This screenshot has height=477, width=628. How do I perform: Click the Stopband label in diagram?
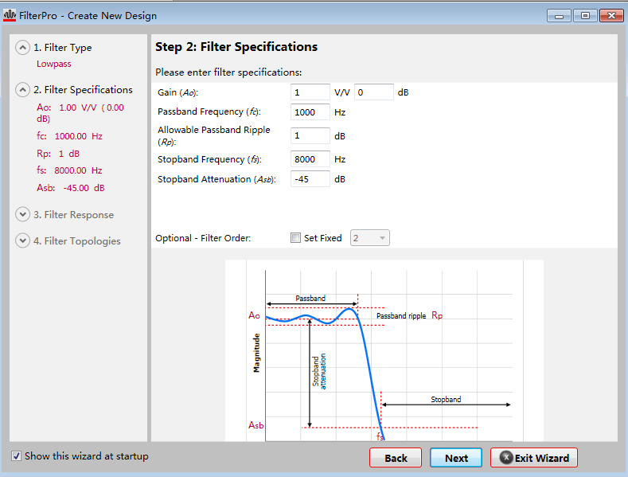point(446,399)
